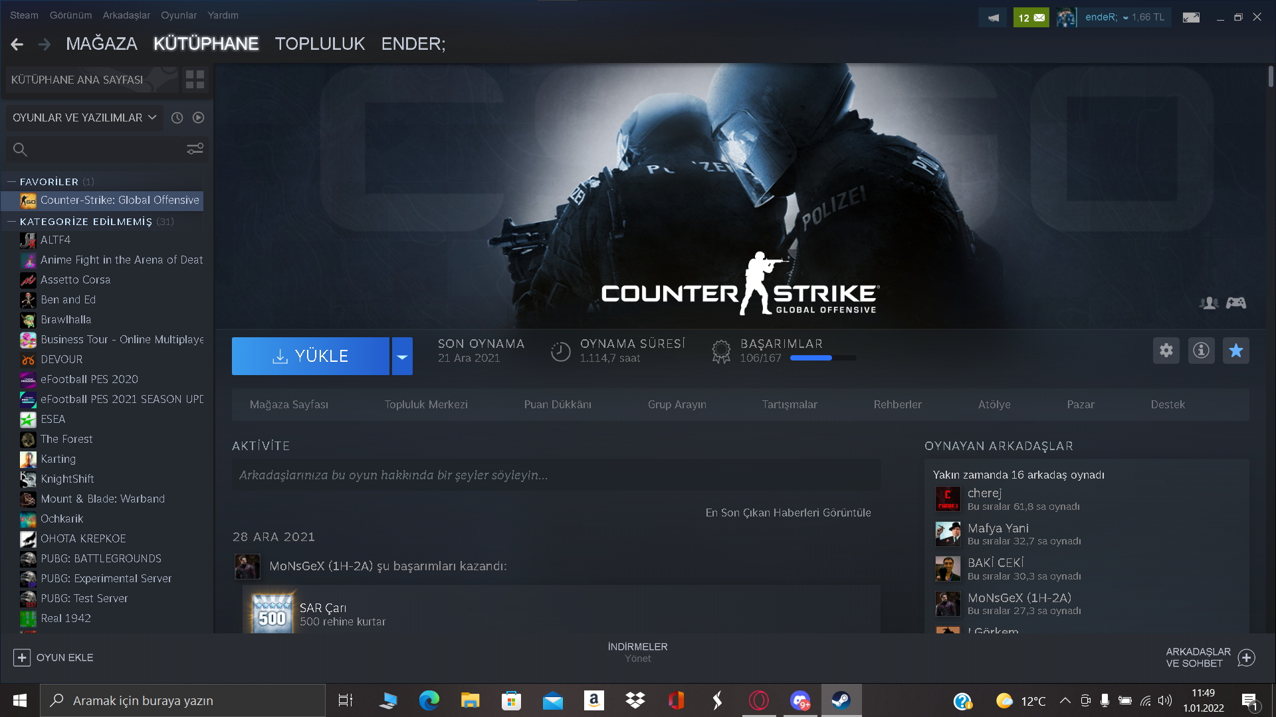Open the Tartışmalar tab
This screenshot has width=1276, height=717.
tap(790, 404)
